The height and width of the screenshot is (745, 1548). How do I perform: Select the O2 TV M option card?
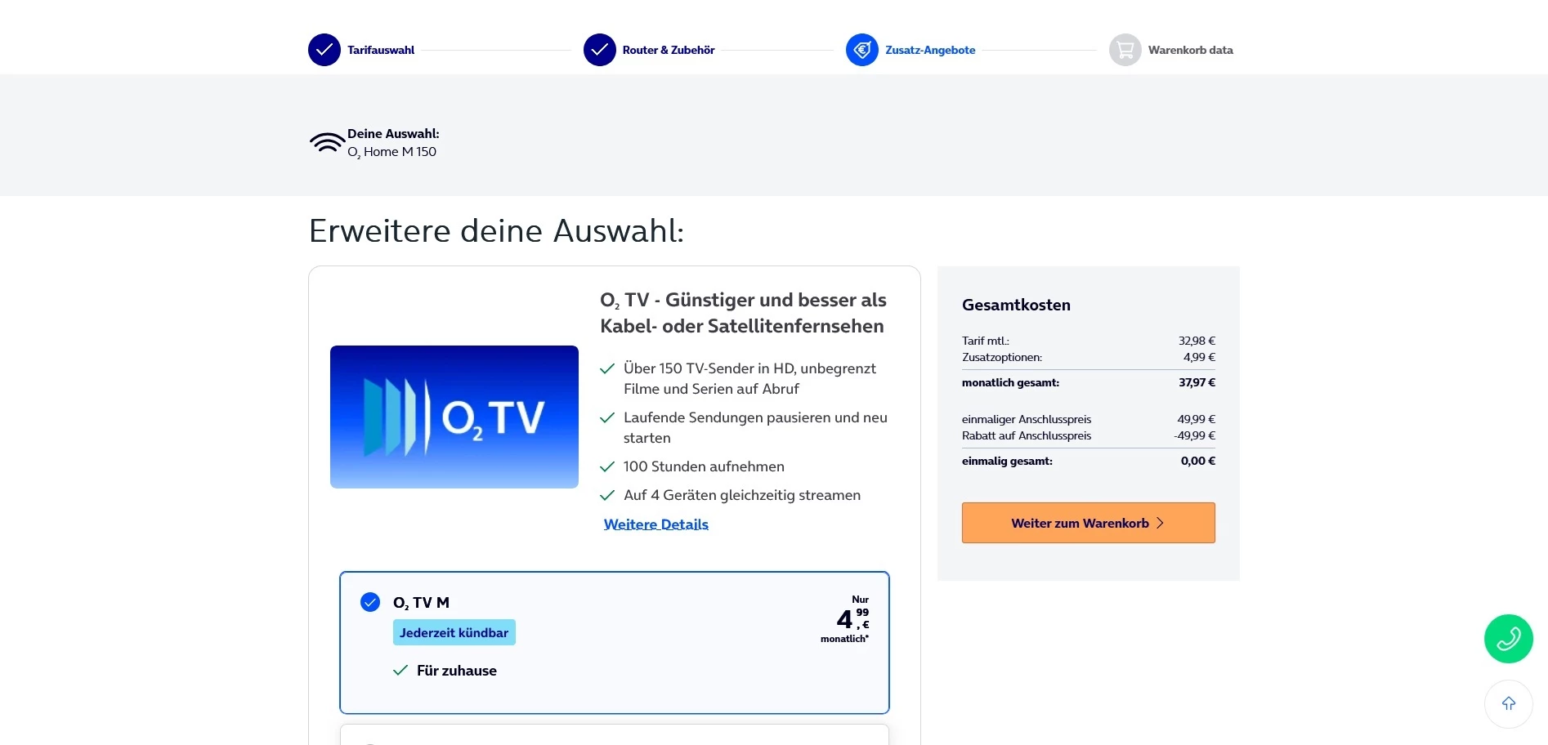coord(615,643)
